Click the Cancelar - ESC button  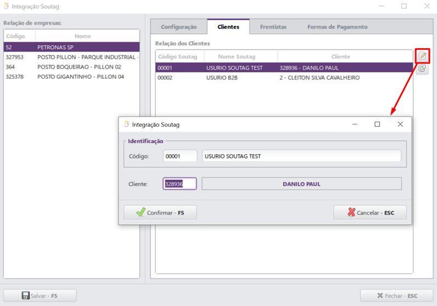coord(370,213)
